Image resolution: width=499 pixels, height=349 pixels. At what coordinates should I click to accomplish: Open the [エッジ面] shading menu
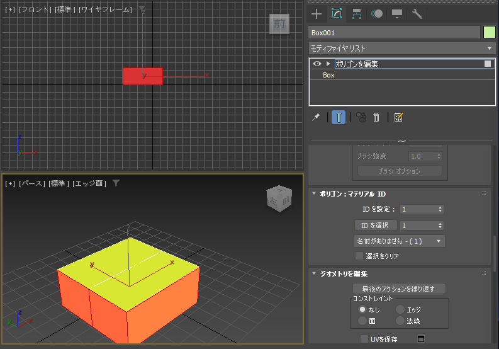click(89, 183)
